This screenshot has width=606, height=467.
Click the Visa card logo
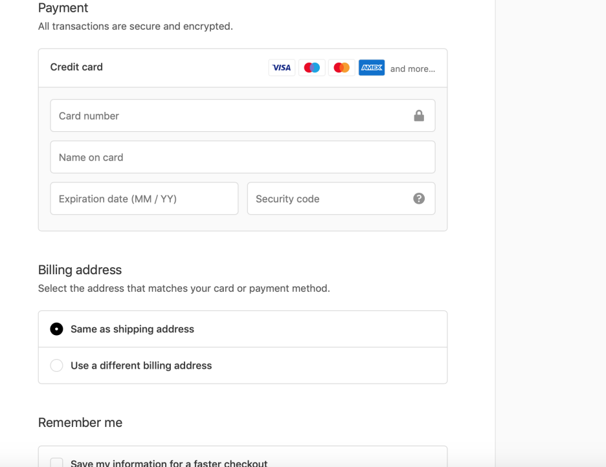(x=282, y=67)
